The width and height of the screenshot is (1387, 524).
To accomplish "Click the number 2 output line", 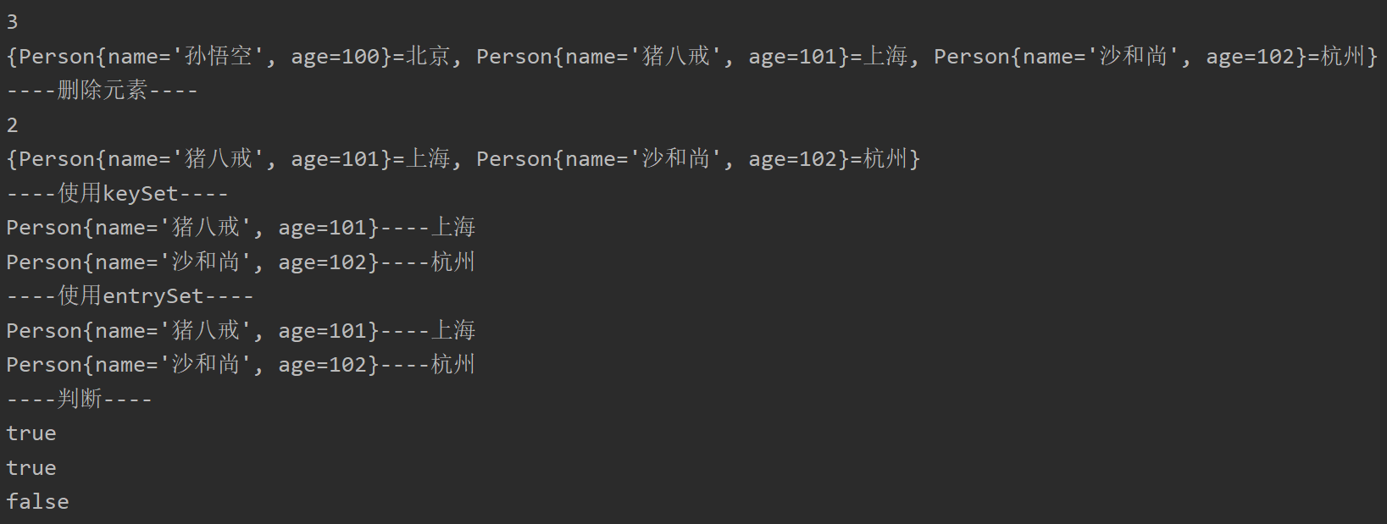I will (x=12, y=125).
